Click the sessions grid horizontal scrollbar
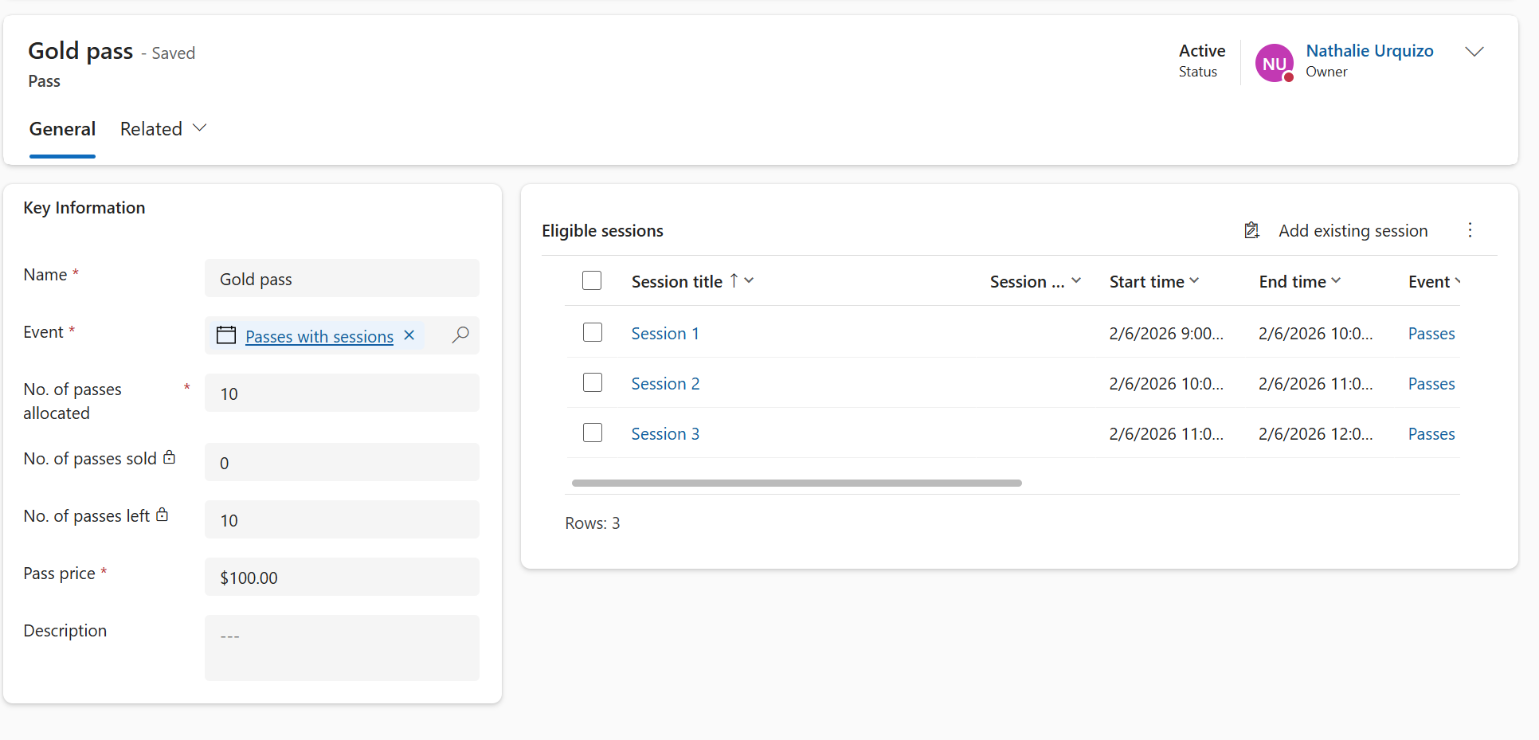 [x=797, y=483]
